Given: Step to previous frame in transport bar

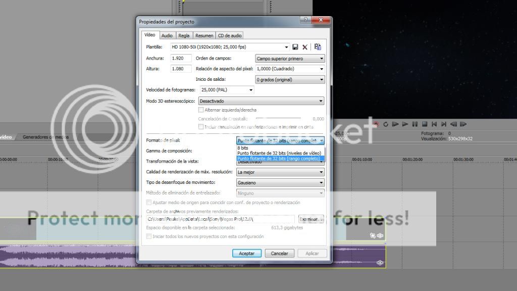Looking at the screenshot, I should [454, 124].
